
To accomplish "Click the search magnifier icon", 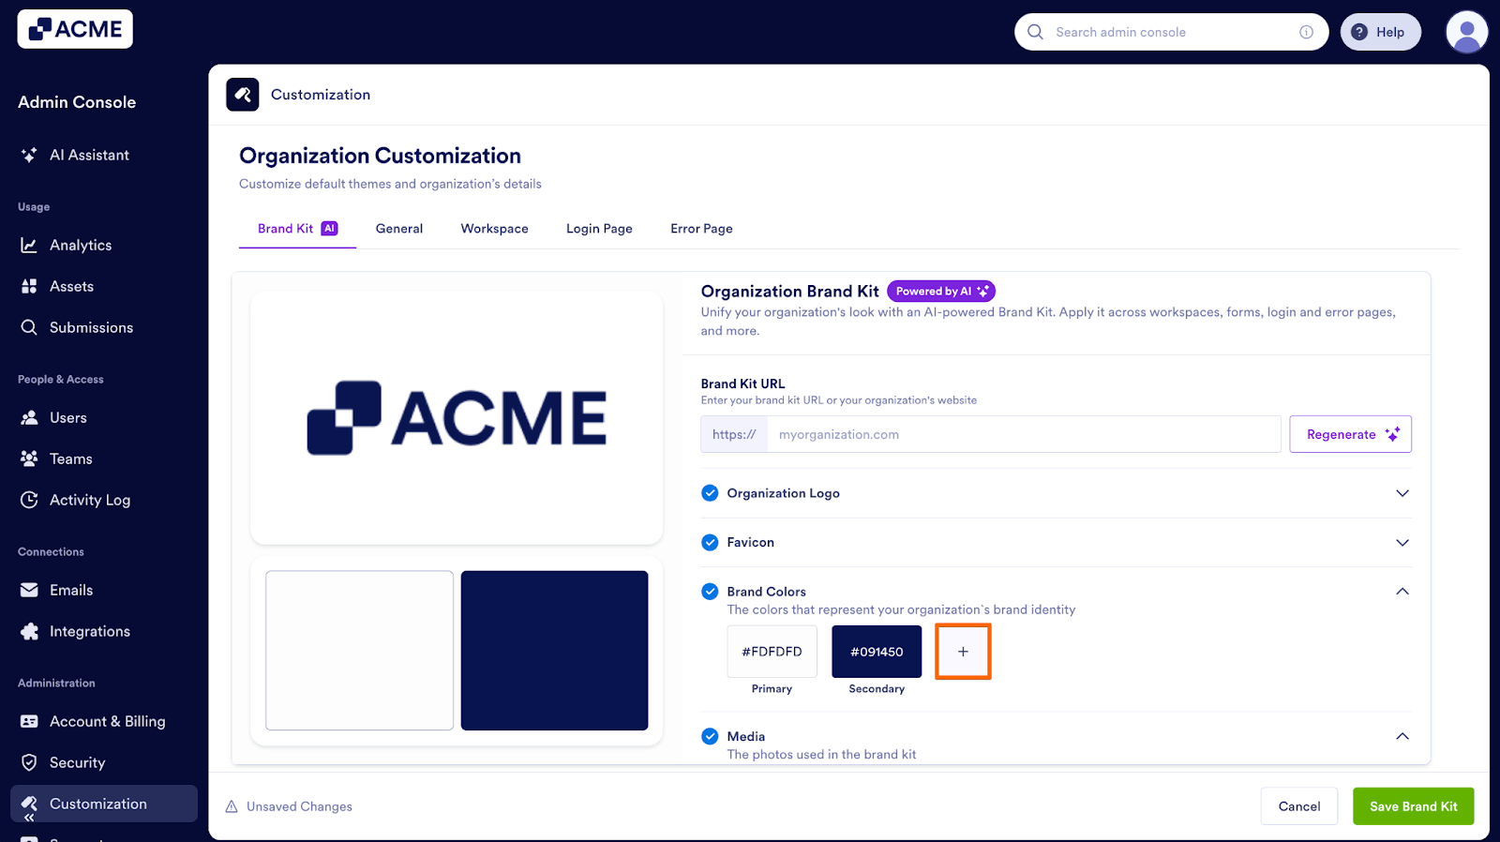I will click(x=1035, y=32).
